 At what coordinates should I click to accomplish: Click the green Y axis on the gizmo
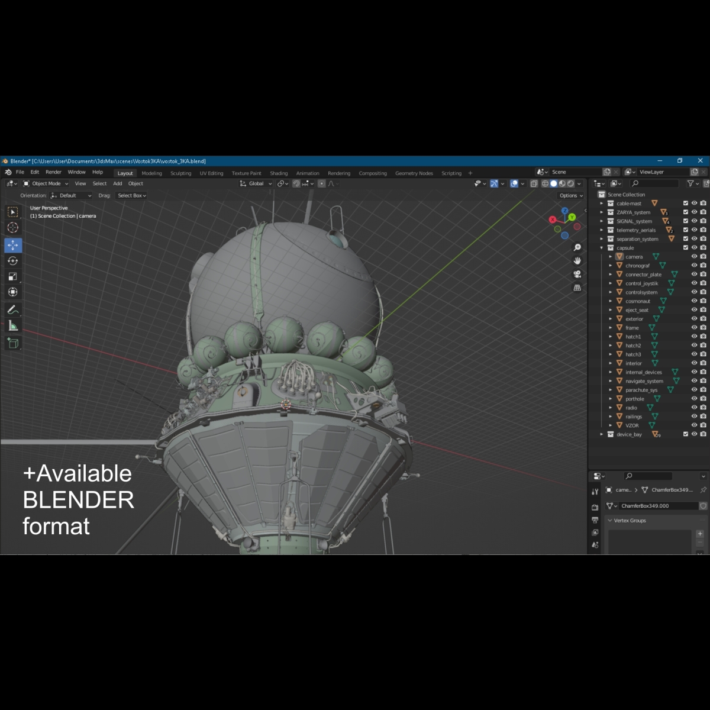[572, 217]
